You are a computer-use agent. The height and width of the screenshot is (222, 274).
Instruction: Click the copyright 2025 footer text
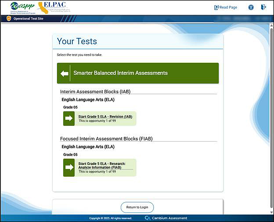[x=111, y=218]
